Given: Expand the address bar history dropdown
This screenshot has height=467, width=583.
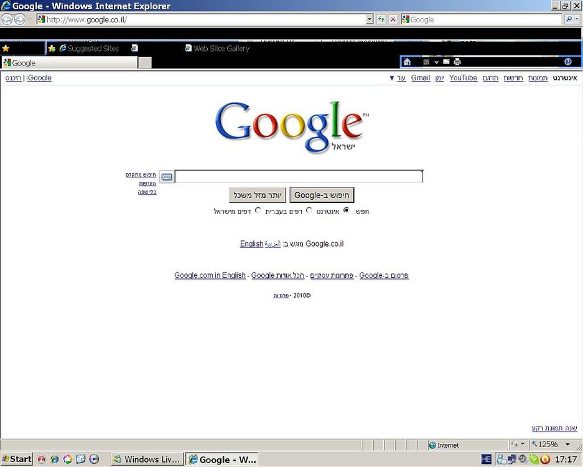Looking at the screenshot, I should [369, 19].
